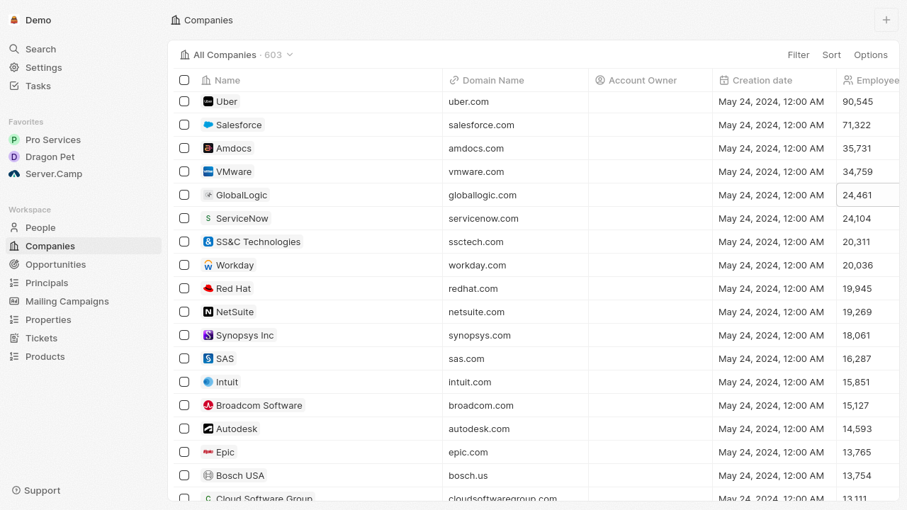The height and width of the screenshot is (510, 907).
Task: Click the Uber company logo
Action: click(x=208, y=101)
